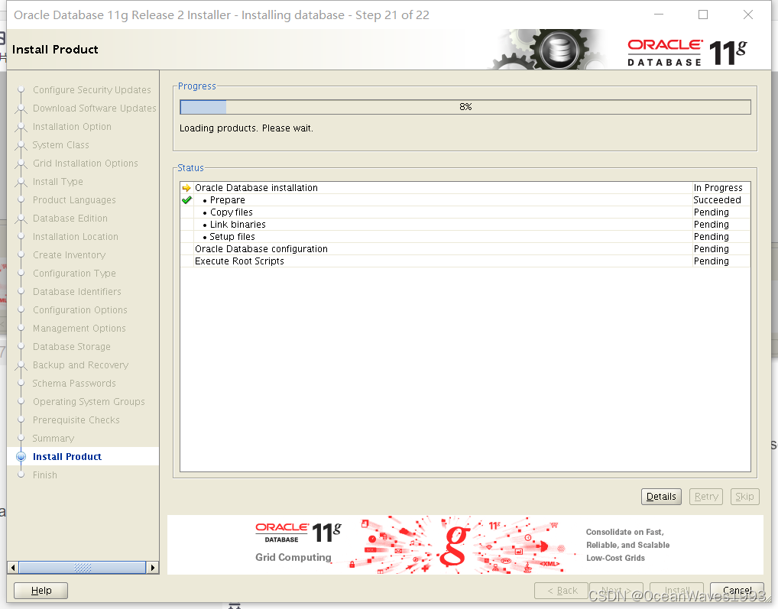Click the right arrow of sidebar scrollbar
Image resolution: width=778 pixels, height=609 pixels.
(152, 567)
